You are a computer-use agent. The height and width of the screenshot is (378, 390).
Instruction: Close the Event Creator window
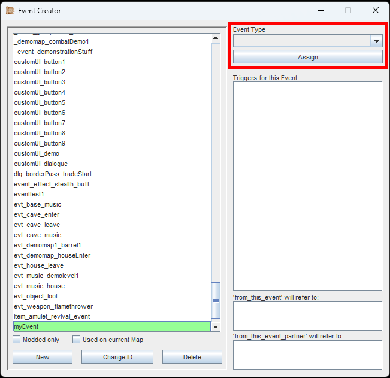(375, 10)
